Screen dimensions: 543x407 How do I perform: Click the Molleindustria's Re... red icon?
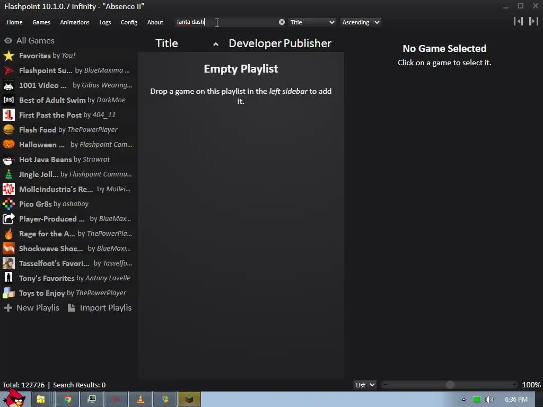coord(8,189)
